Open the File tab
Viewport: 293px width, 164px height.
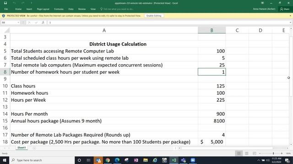[6, 9]
